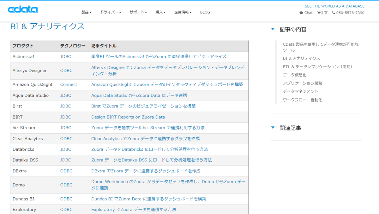Click JDBC in the Dataiku DSS row
379x214 pixels.
(66, 160)
